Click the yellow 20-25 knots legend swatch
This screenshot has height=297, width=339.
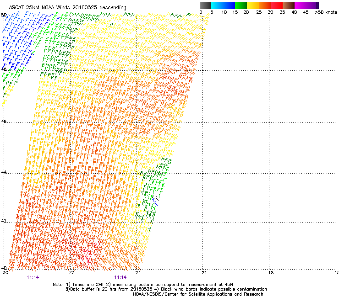pyautogui.click(x=253, y=5)
